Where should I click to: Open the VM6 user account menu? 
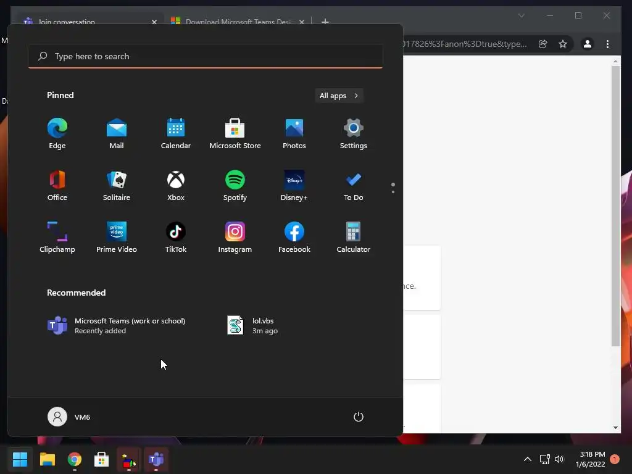pos(69,417)
